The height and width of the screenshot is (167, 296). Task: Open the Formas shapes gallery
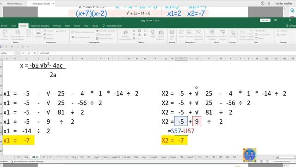pos(48,31)
